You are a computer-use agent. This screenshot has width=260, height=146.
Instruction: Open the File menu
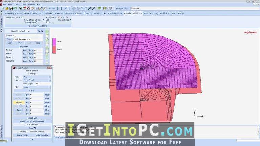click(x=4, y=4)
